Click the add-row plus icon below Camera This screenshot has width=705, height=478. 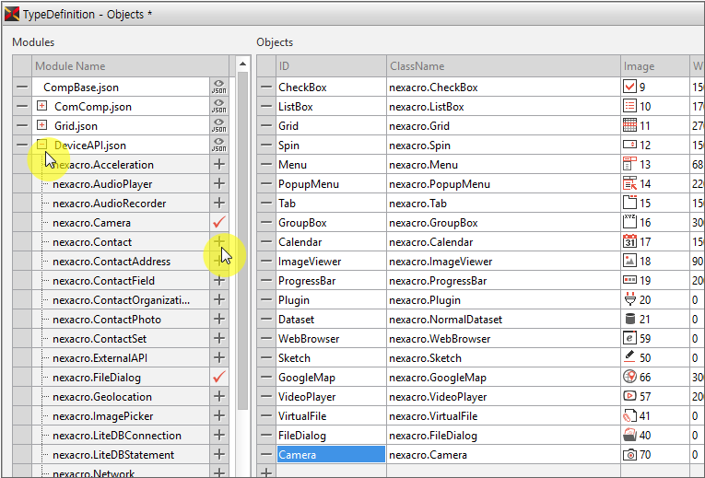pos(266,472)
